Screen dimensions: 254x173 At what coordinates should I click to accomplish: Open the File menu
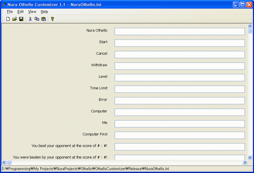pos(10,12)
